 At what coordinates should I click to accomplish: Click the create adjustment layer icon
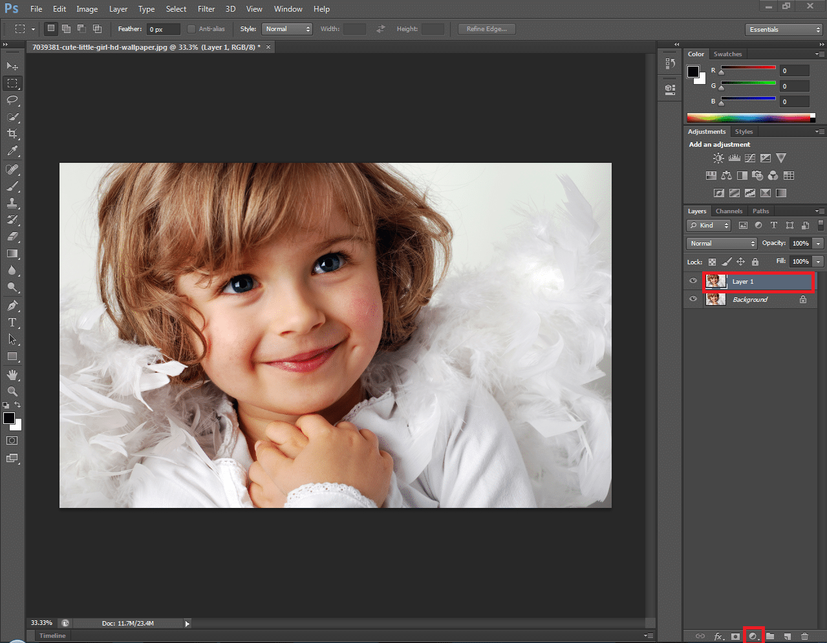[753, 637]
